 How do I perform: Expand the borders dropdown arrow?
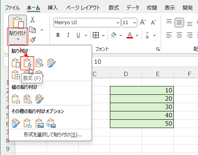click(x=103, y=35)
